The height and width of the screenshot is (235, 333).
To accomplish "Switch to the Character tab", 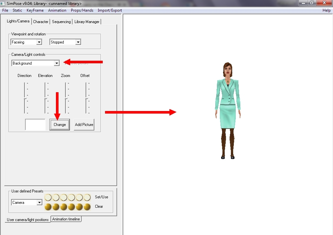I will pos(41,22).
